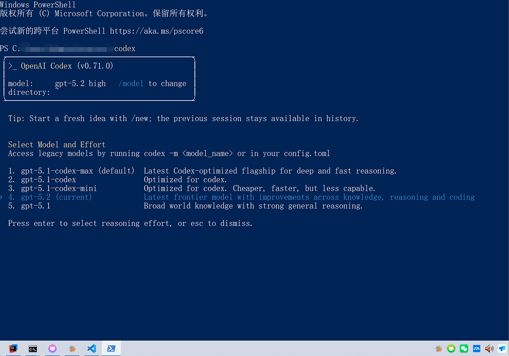Switch to PowerShell taskbar button
509x356 pixels.
pos(111,349)
